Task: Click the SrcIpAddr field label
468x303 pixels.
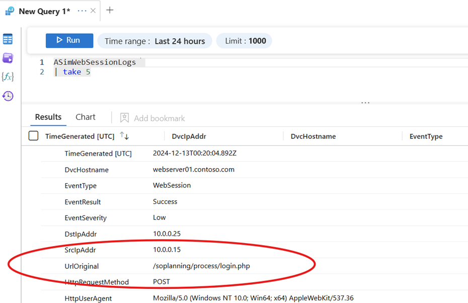Action: point(81,250)
